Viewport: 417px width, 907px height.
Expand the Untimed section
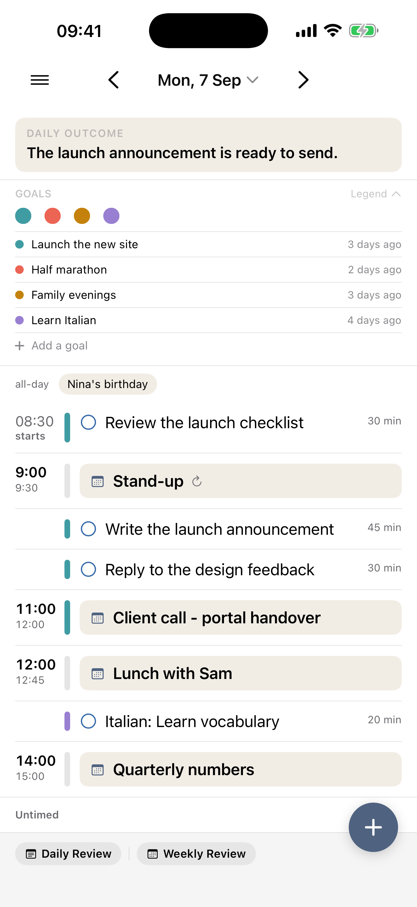pyautogui.click(x=37, y=815)
